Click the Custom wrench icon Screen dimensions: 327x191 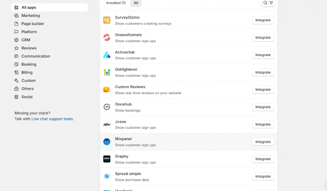[x=16, y=81]
